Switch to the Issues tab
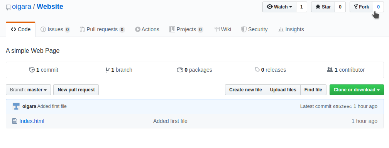The height and width of the screenshot is (148, 389). (x=55, y=29)
